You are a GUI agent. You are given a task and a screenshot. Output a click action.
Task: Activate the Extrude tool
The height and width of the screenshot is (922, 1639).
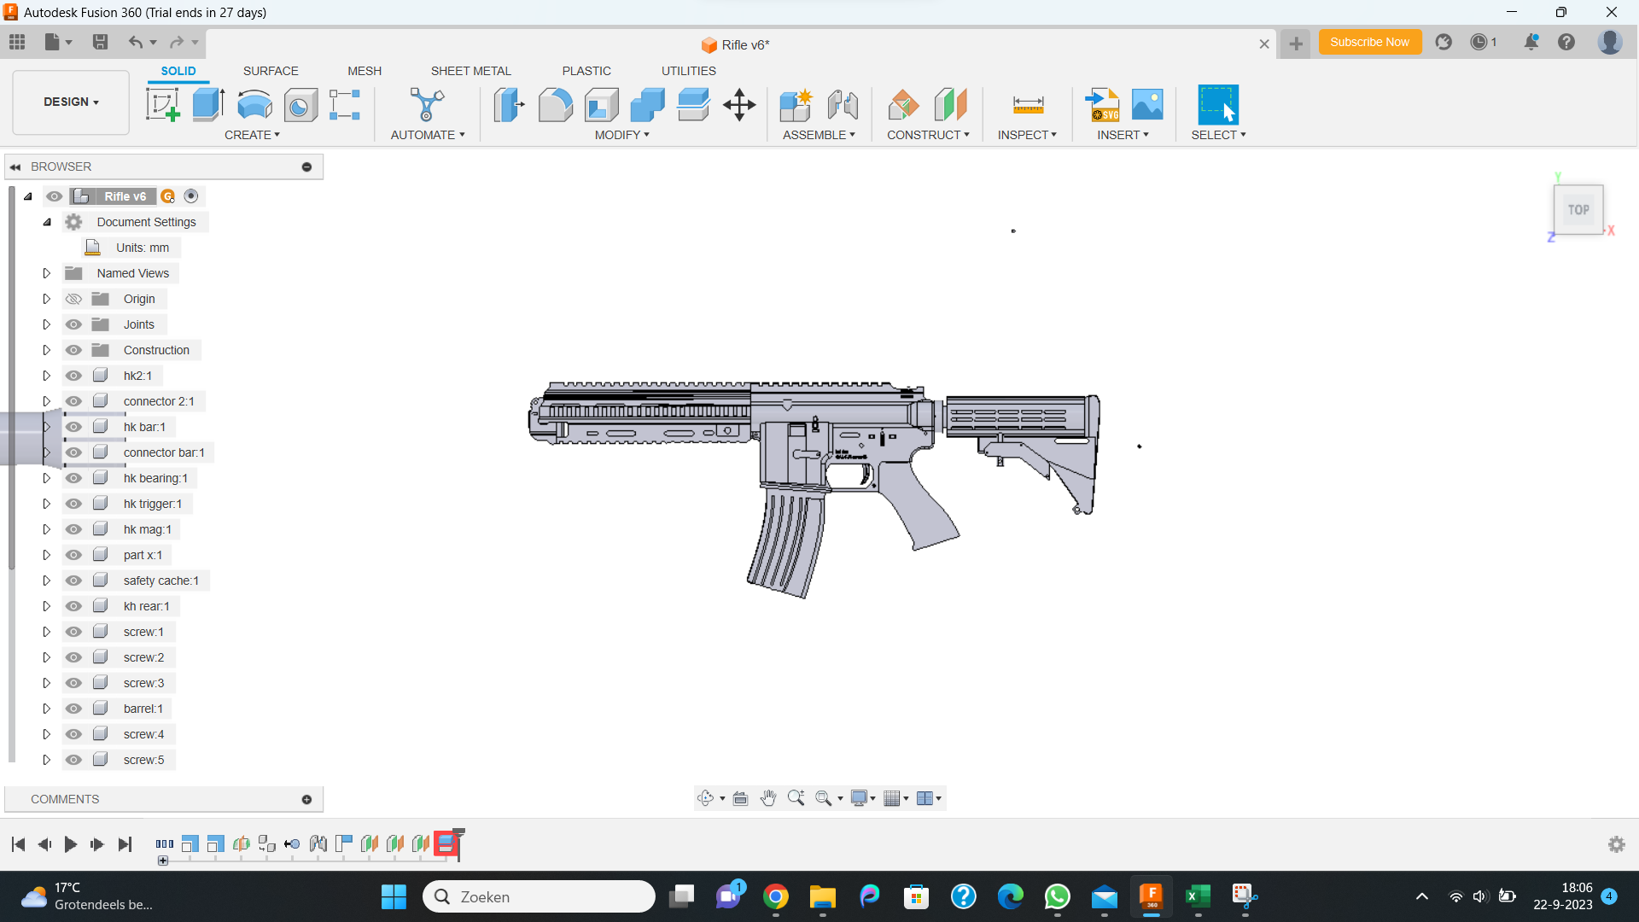[207, 104]
